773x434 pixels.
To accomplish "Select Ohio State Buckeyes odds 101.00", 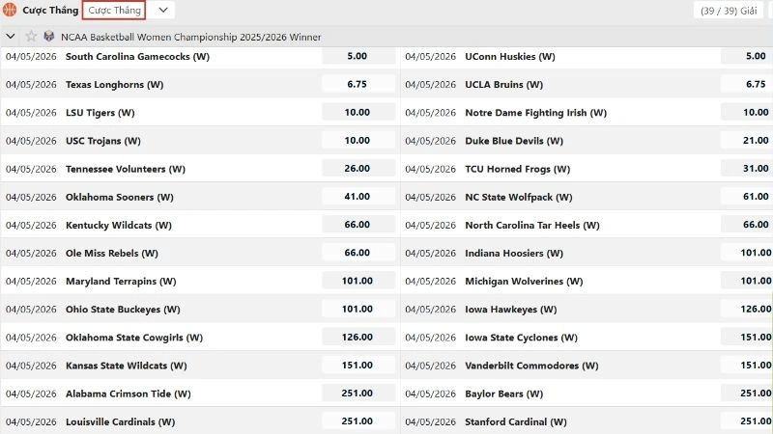I will 358,309.
